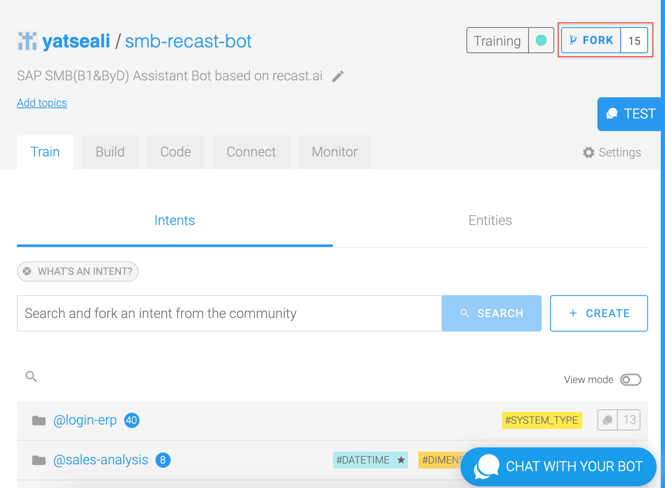Click the 8 expressions badge on @sales-analysis
Image resolution: width=665 pixels, height=488 pixels.
[x=163, y=460]
